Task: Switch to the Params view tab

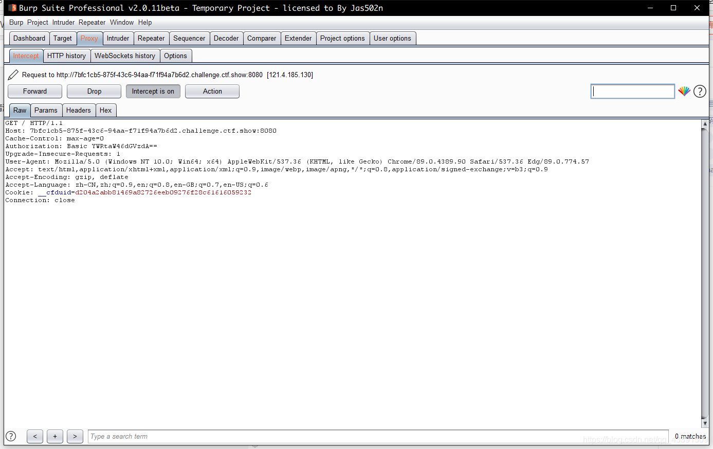Action: pos(46,110)
